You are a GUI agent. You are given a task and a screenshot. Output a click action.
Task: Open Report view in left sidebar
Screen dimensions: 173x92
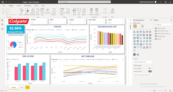tap(2, 20)
